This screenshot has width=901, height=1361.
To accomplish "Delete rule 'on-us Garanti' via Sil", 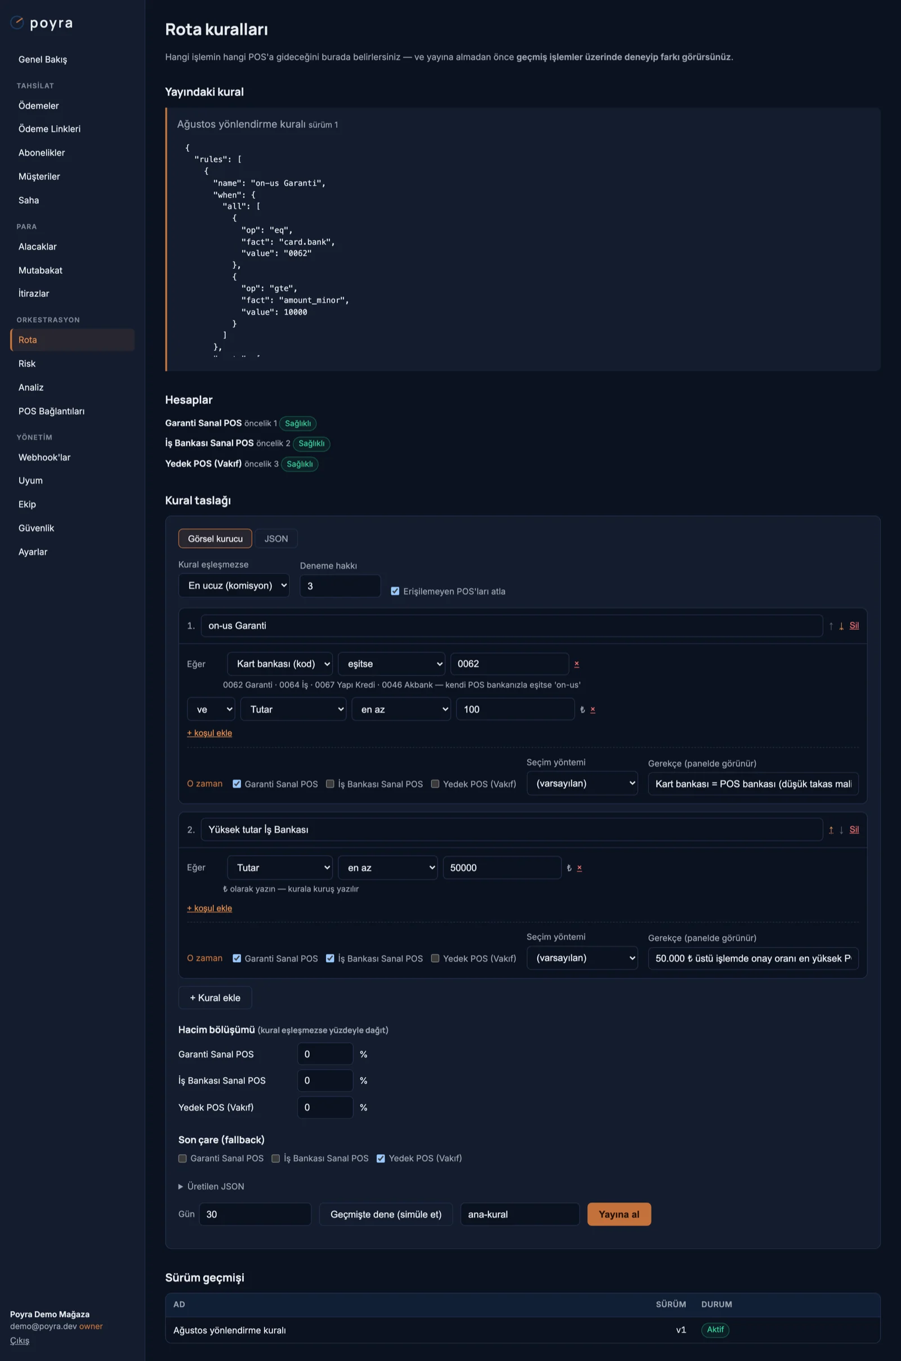I will pos(854,626).
